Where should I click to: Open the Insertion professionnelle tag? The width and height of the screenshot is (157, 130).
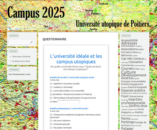pos(133,101)
